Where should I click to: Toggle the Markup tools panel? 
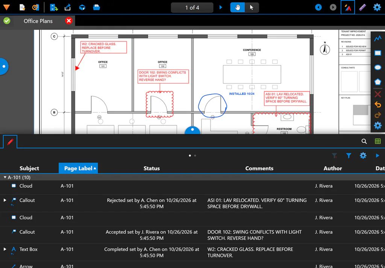coord(348,8)
